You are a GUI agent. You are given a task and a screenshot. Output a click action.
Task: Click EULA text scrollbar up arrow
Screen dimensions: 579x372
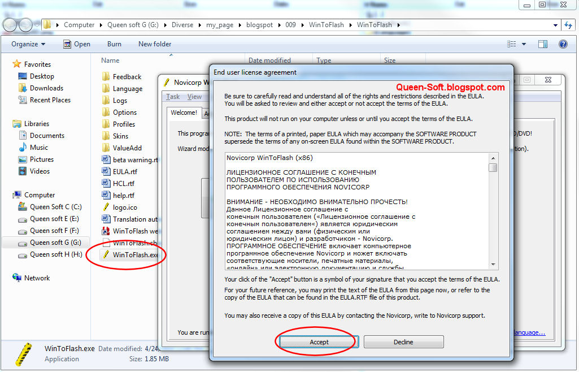click(x=493, y=158)
